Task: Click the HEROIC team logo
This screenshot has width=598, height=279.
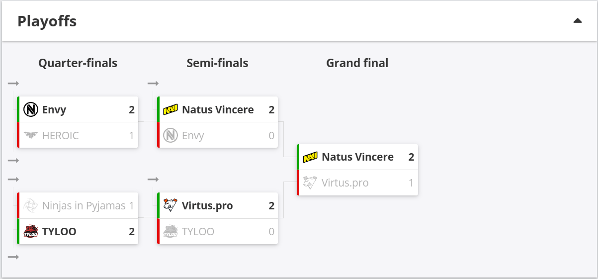Action: pyautogui.click(x=31, y=135)
